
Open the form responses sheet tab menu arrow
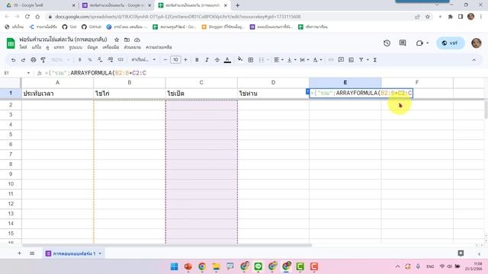pyautogui.click(x=100, y=253)
